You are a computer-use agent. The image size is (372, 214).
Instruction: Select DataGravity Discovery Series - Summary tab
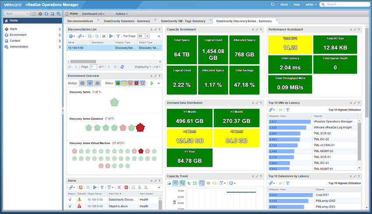click(x=244, y=21)
